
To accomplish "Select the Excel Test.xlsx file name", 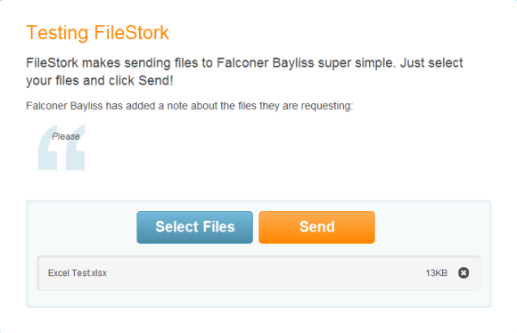I will (78, 273).
